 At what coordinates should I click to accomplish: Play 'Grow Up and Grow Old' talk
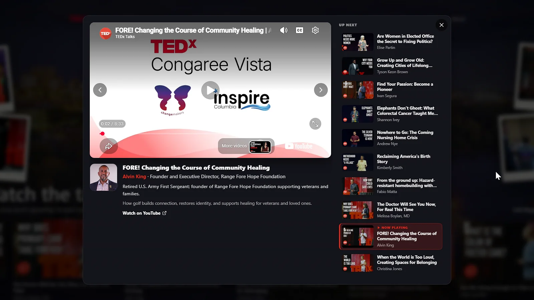click(x=391, y=66)
